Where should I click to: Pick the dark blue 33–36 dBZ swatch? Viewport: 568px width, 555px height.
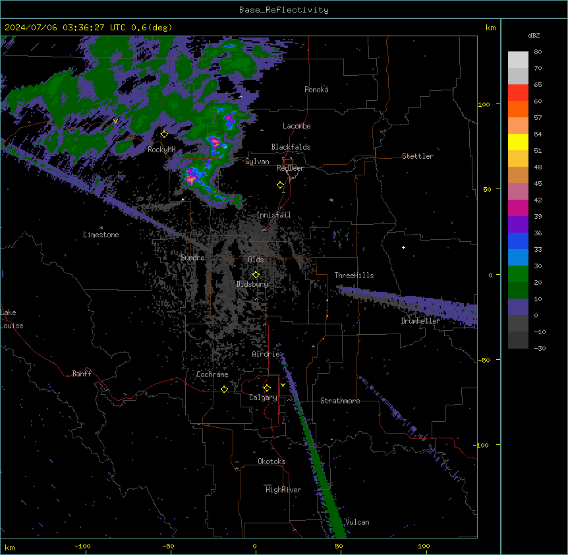518,241
